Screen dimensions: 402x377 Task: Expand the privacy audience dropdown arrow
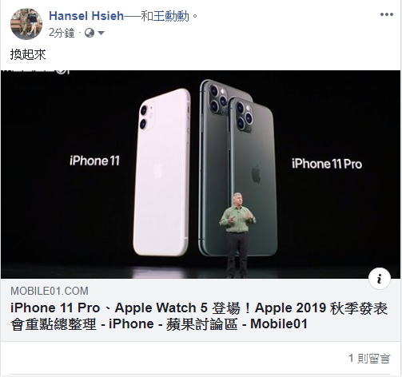[101, 33]
